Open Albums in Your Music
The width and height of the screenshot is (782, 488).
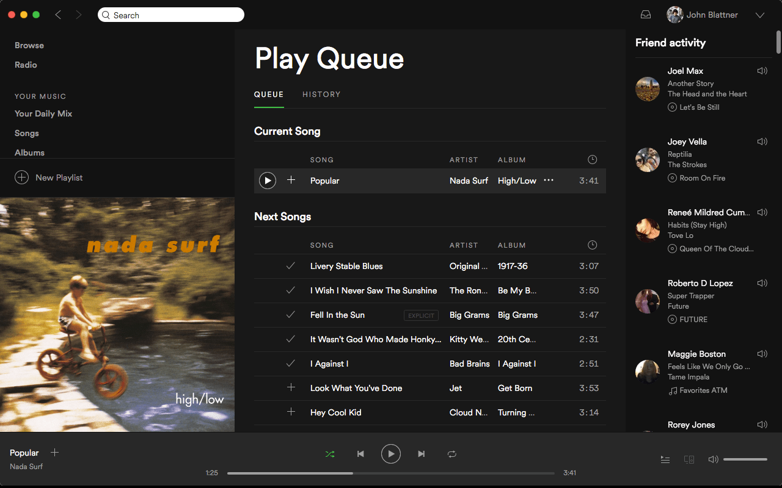29,152
